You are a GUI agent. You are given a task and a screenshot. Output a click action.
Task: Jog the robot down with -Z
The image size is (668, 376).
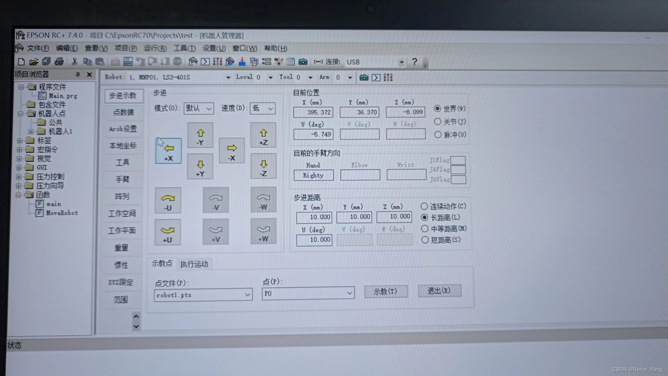pos(263,166)
